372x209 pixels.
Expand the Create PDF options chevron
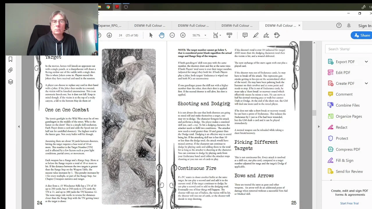point(366,84)
